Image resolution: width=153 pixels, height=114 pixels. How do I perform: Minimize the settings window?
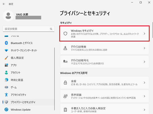[132, 2]
